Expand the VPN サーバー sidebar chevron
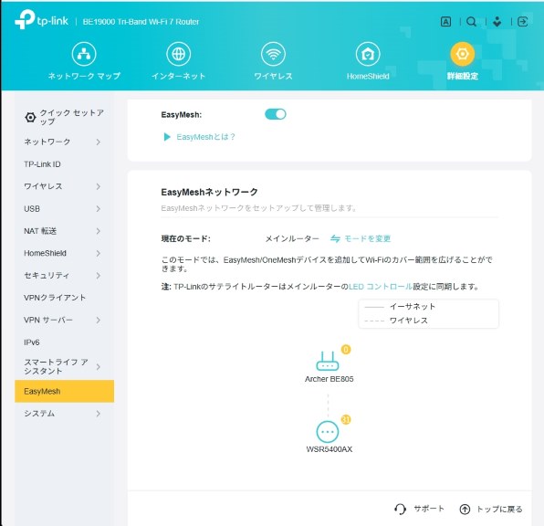Image resolution: width=544 pixels, height=526 pixels. pos(99,321)
